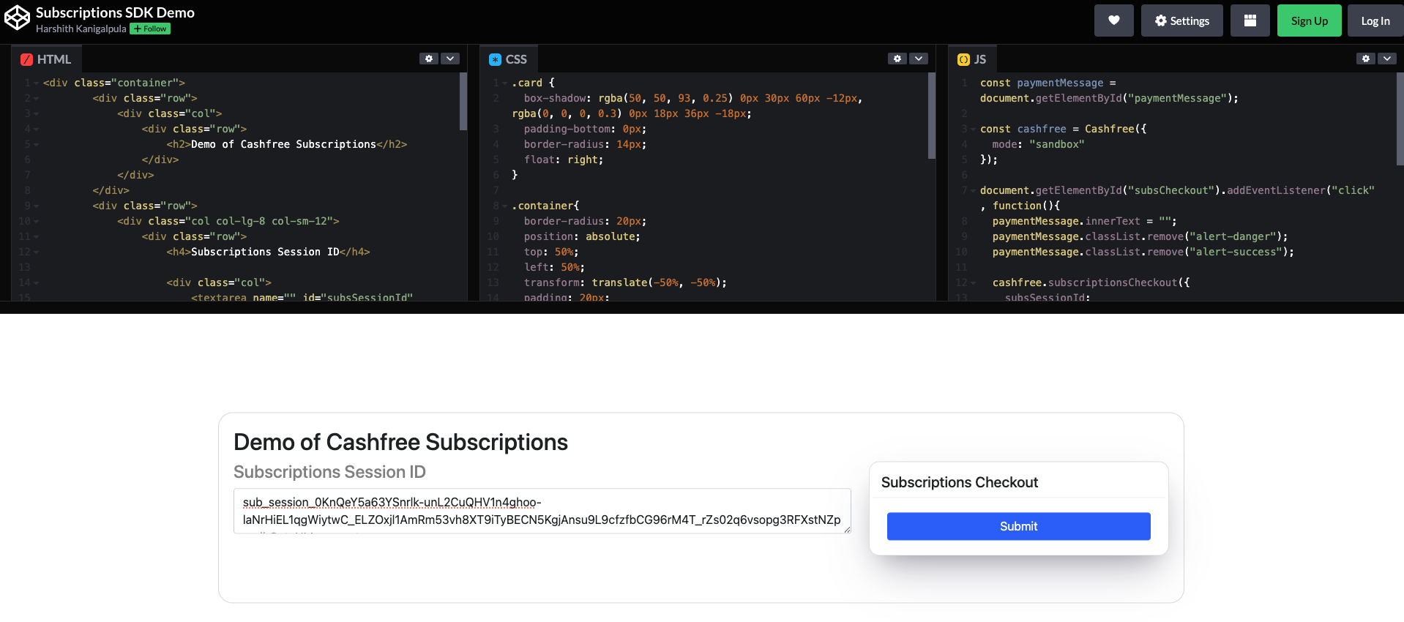Viewport: 1404px width, 622px height.
Task: Click the Subscriptions Session ID textarea
Action: coord(542,511)
